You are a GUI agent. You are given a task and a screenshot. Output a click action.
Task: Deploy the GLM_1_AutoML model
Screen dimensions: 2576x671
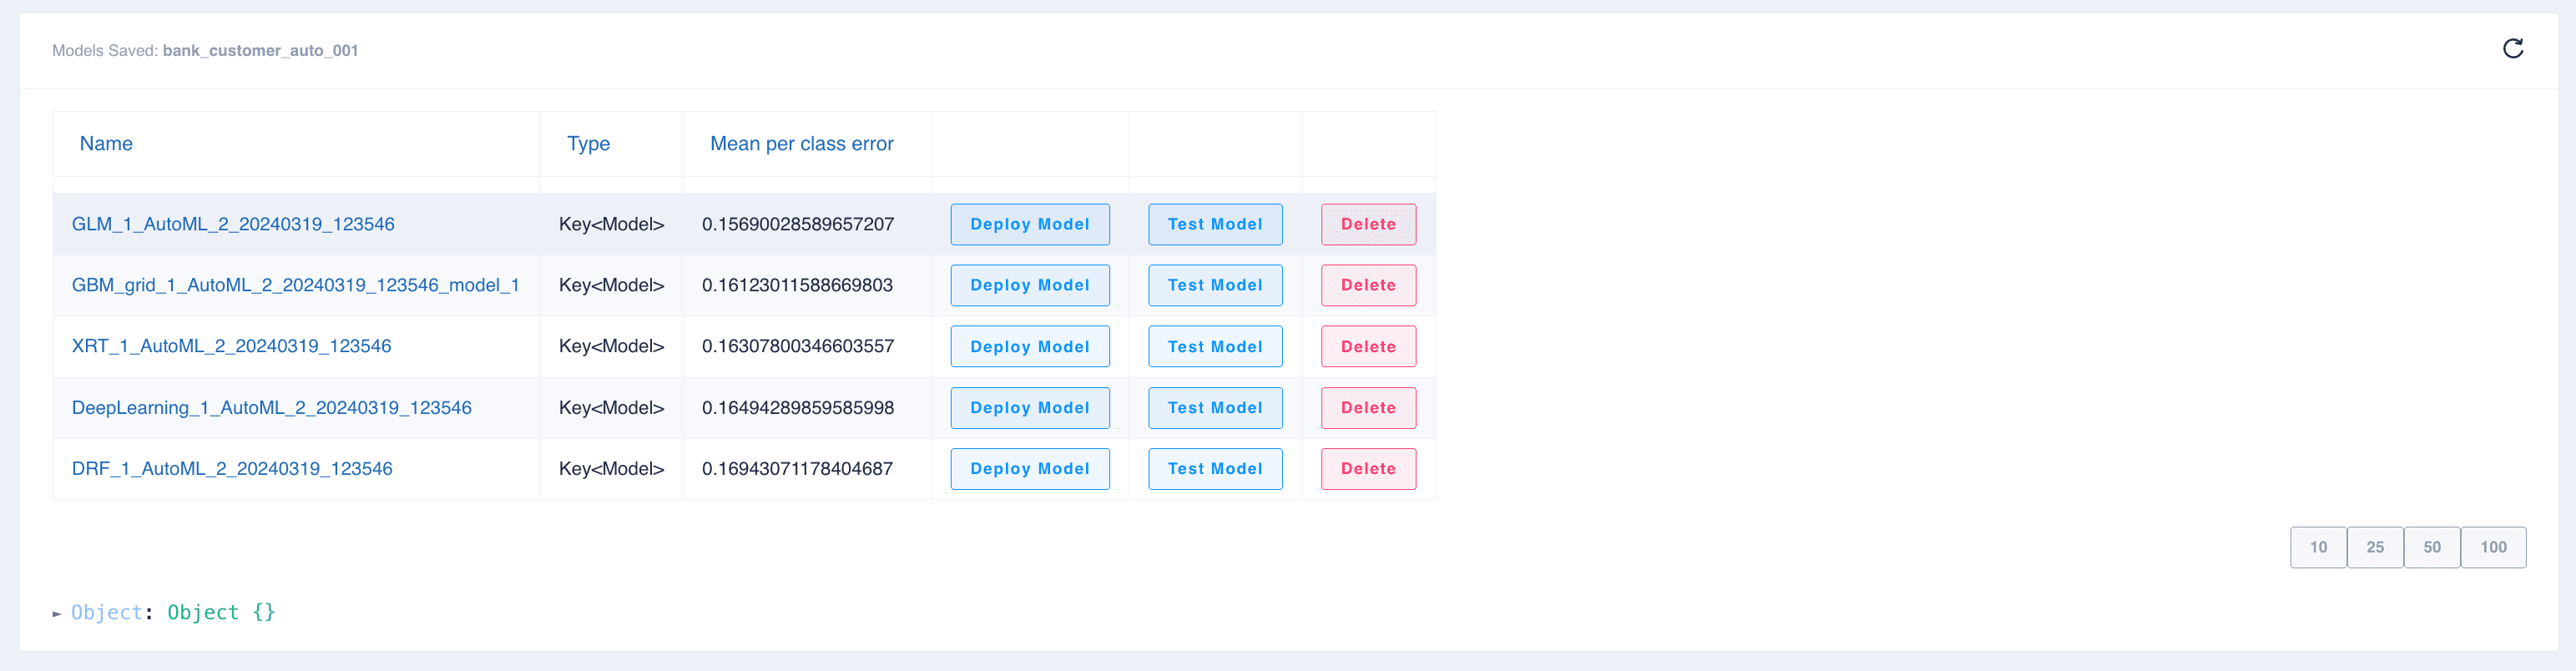tap(1029, 224)
